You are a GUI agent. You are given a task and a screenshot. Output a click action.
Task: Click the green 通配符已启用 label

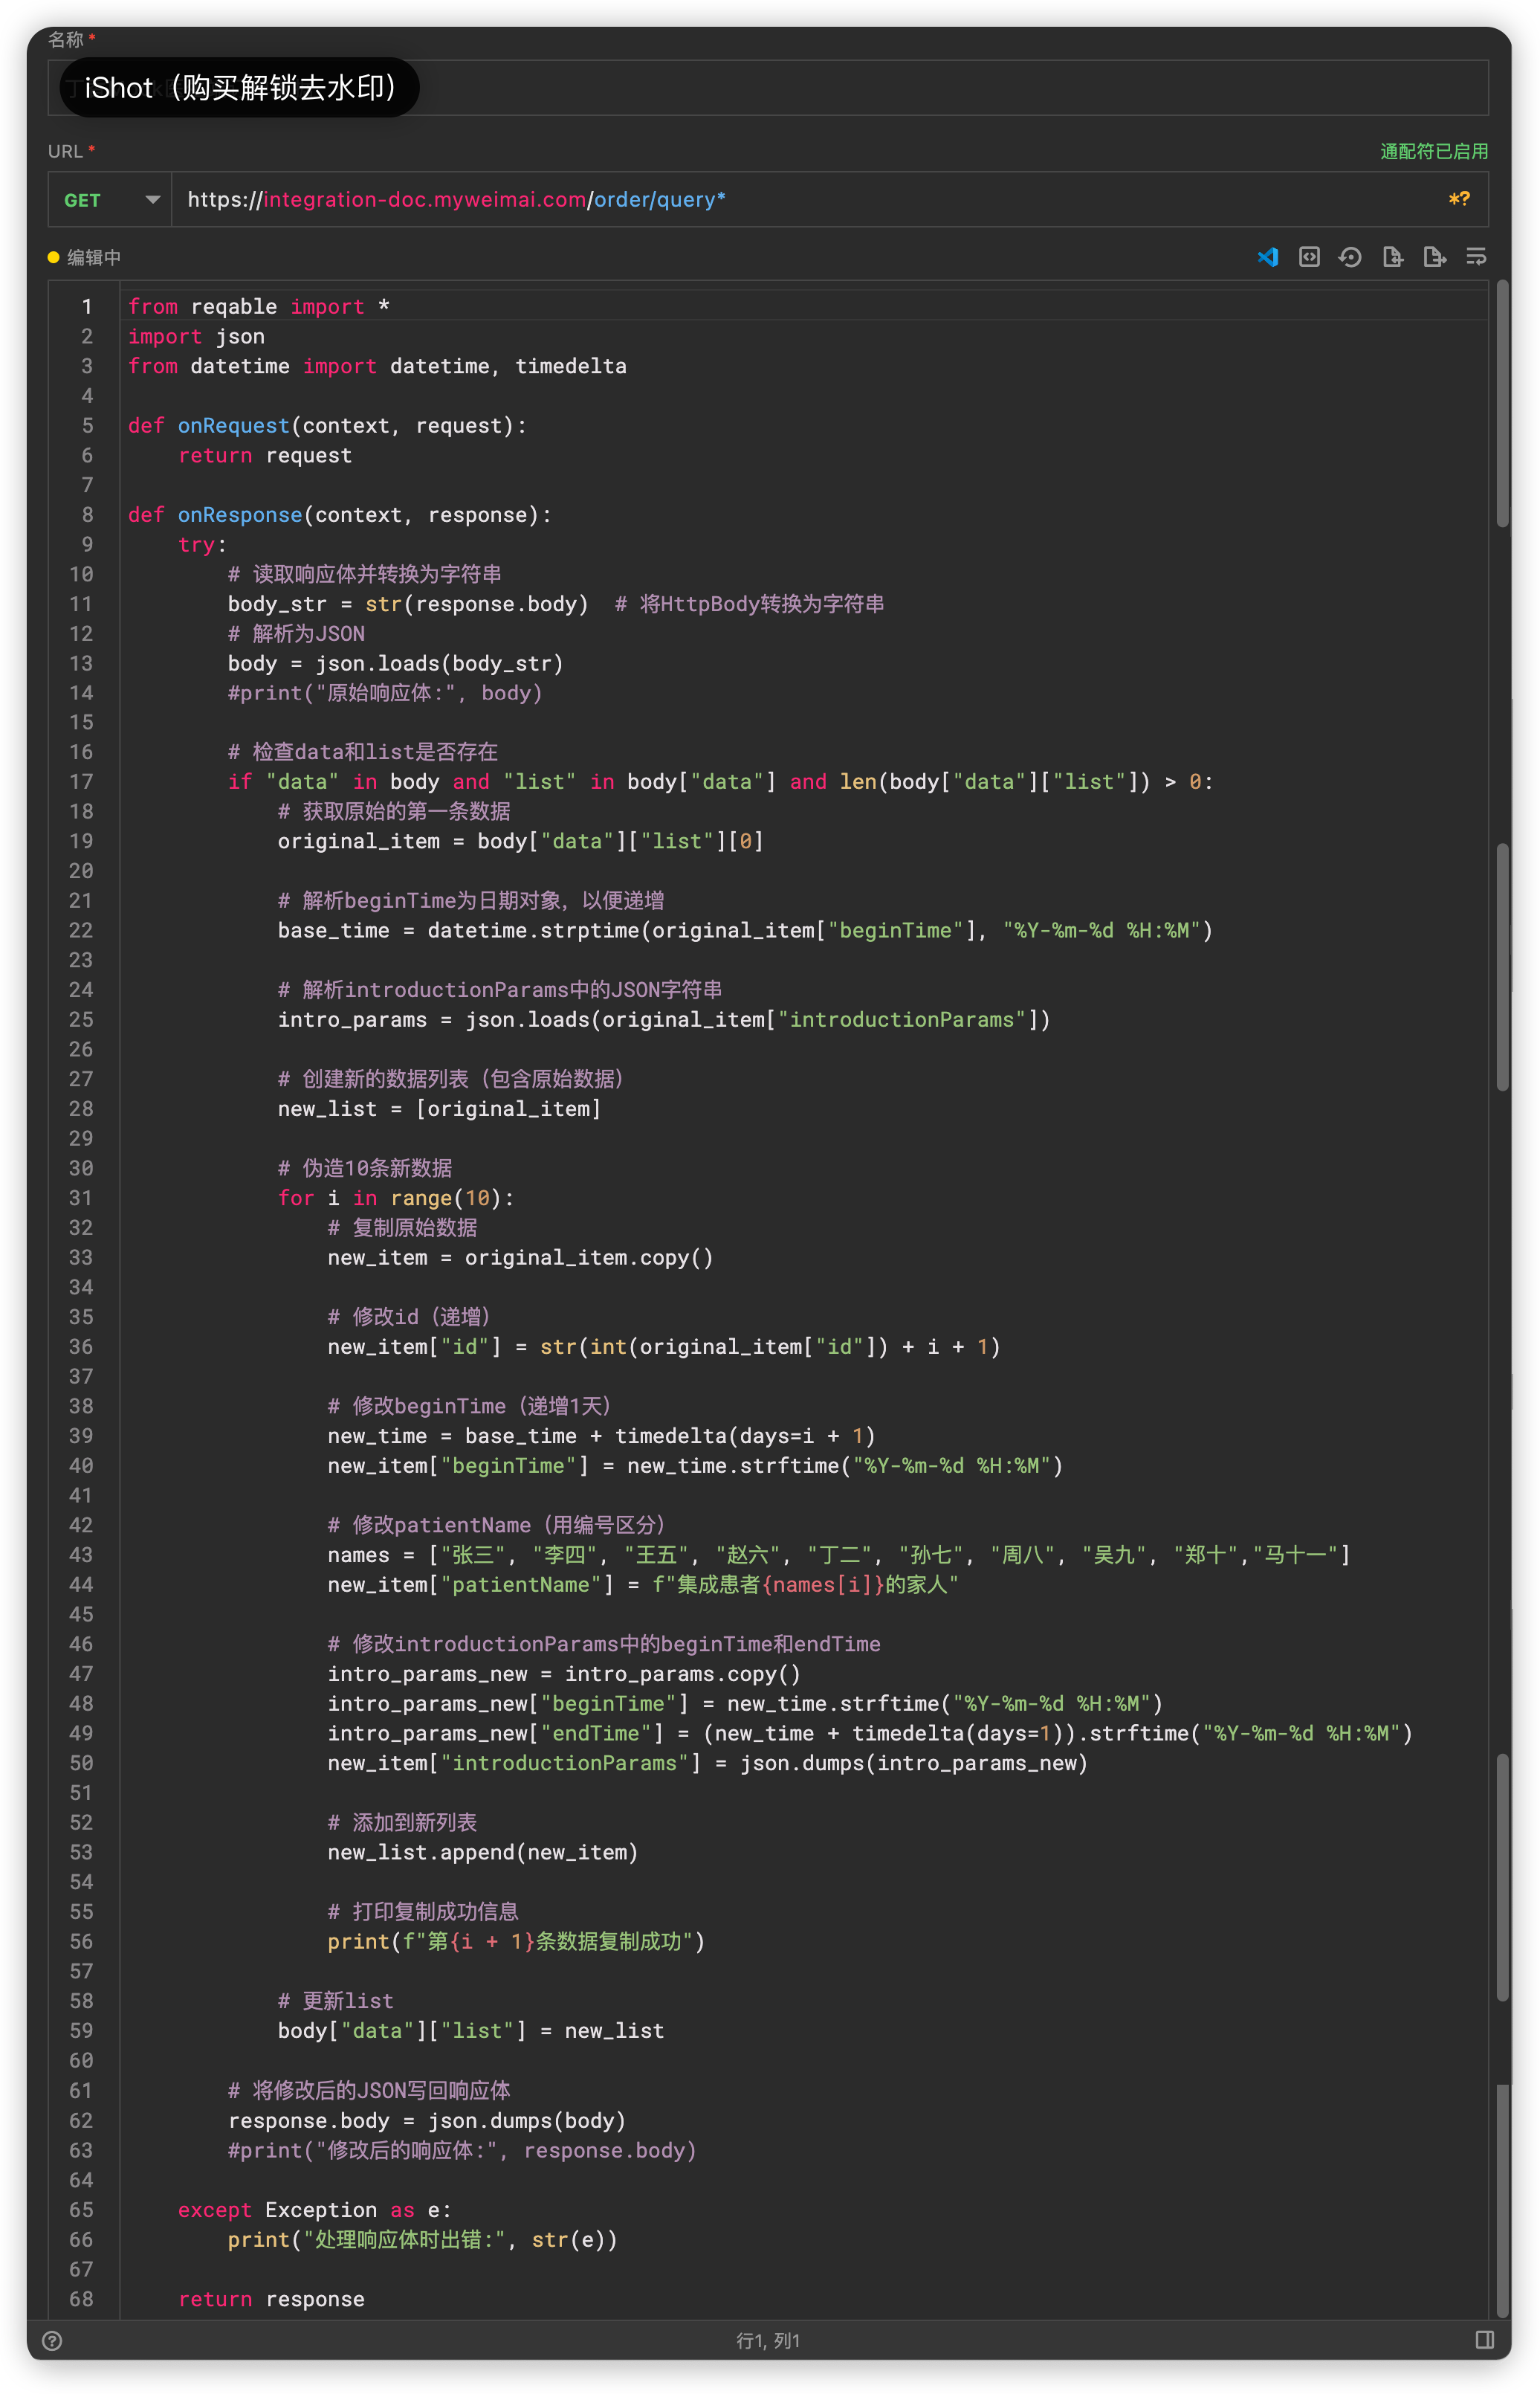pos(1434,151)
